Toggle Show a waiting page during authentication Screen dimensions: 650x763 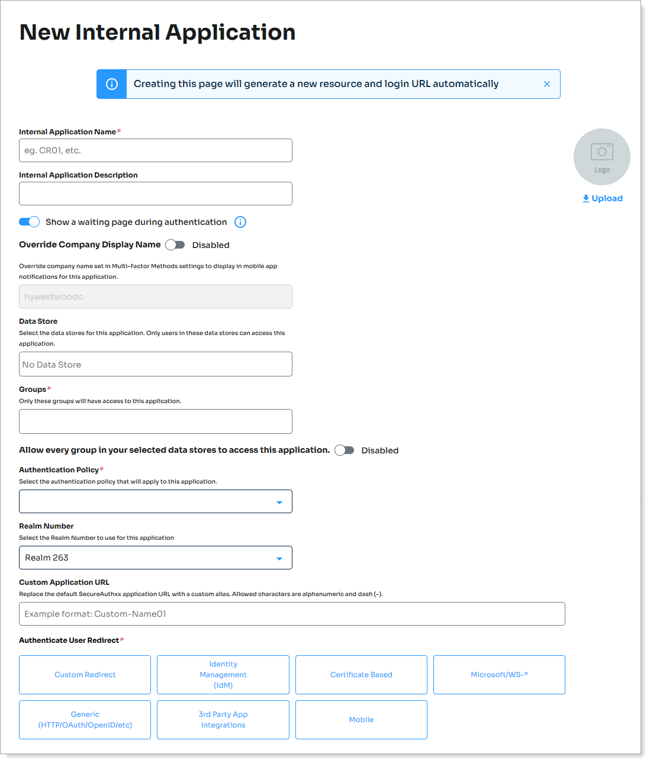(29, 222)
